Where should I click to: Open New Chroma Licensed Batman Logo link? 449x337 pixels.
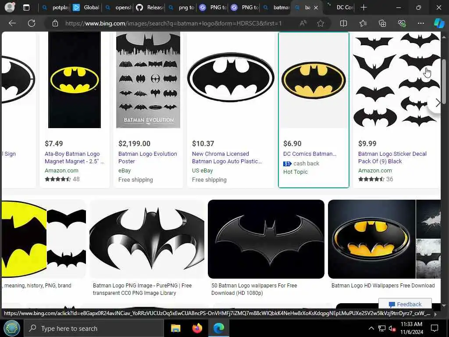[x=227, y=158]
